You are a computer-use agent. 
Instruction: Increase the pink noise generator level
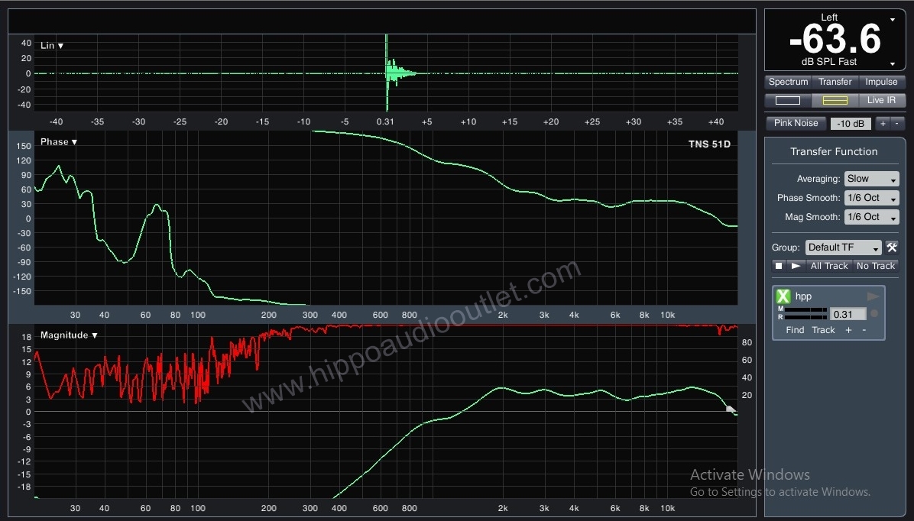point(883,124)
